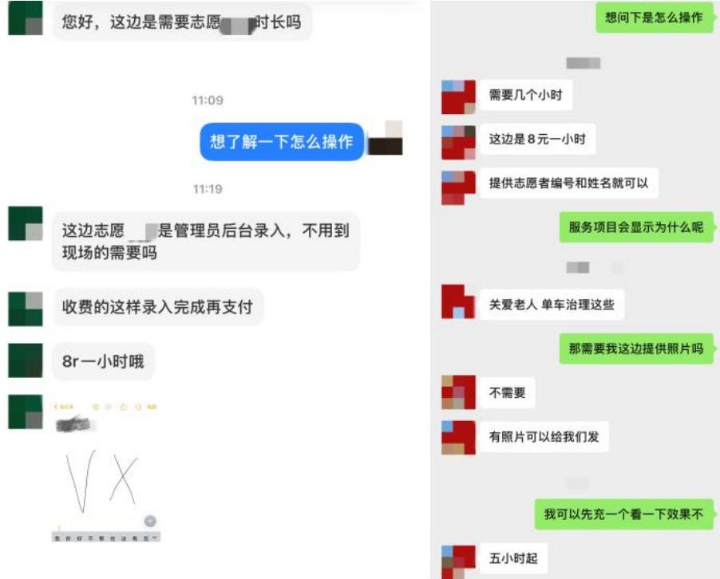
Task: Select the green '想问下是怎么操作' message
Action: point(655,18)
